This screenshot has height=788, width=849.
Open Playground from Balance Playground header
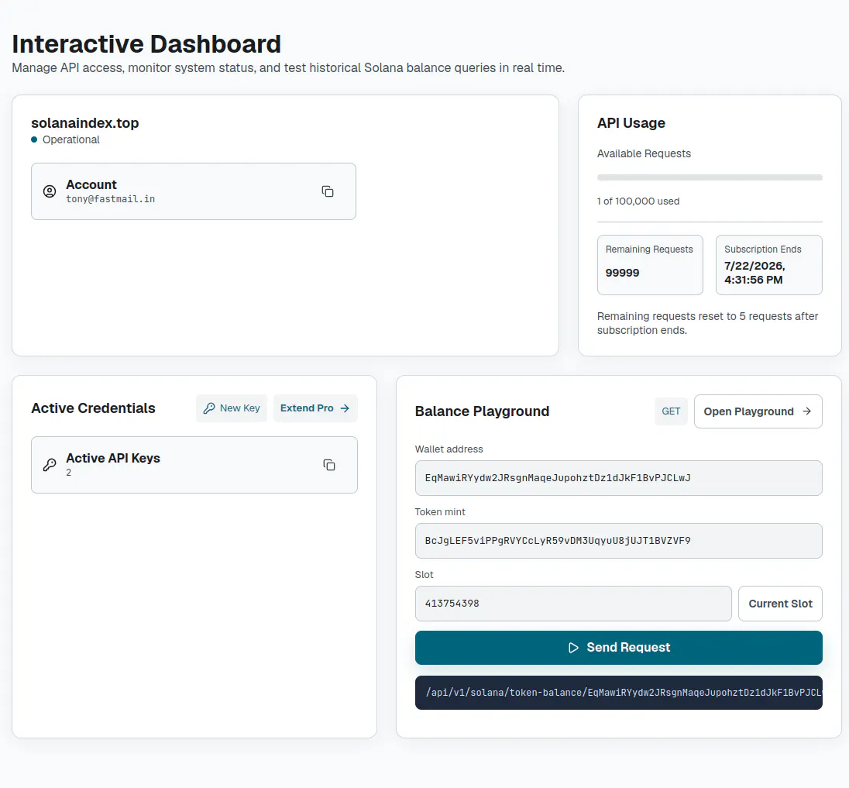pyautogui.click(x=758, y=411)
